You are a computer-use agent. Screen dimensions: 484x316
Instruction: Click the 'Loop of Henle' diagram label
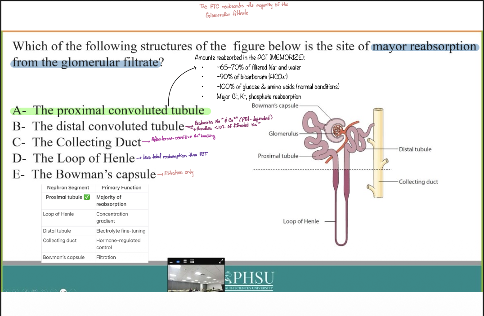click(x=301, y=221)
